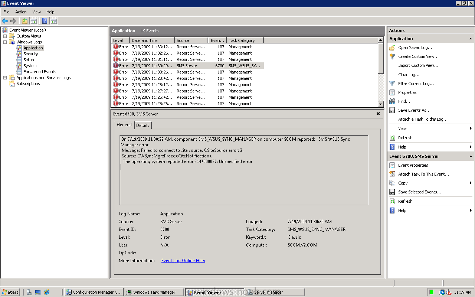The image size is (475, 297).
Task: Click the green tray icon in system tray
Action: point(432,292)
